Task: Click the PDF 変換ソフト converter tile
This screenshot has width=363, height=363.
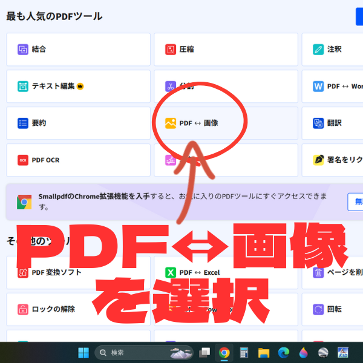Action: point(77,272)
